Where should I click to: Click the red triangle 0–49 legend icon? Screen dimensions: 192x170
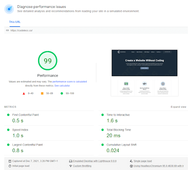[24, 93]
